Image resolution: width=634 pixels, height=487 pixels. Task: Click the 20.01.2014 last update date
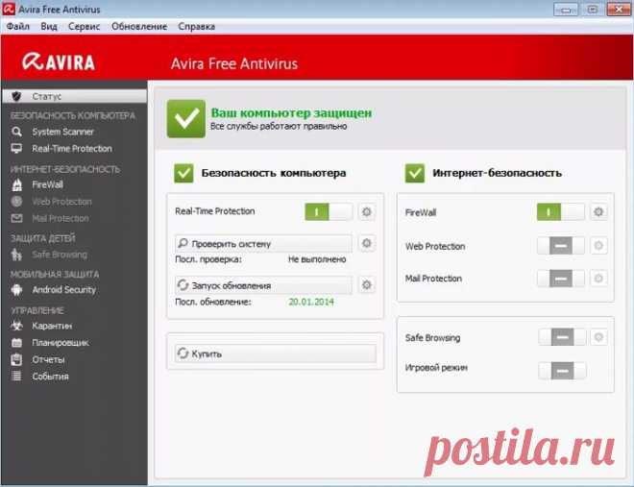[x=311, y=302]
